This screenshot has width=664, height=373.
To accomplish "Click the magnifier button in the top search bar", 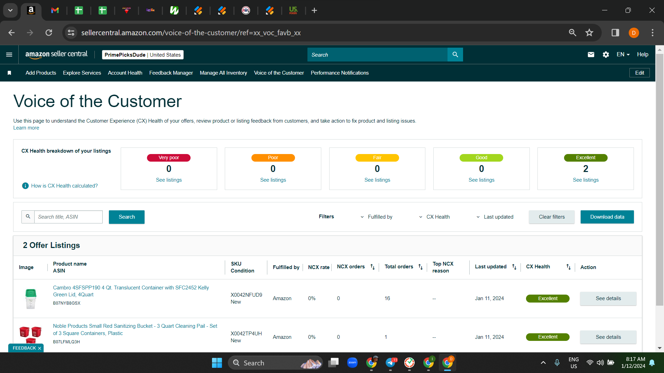I will pyautogui.click(x=455, y=55).
